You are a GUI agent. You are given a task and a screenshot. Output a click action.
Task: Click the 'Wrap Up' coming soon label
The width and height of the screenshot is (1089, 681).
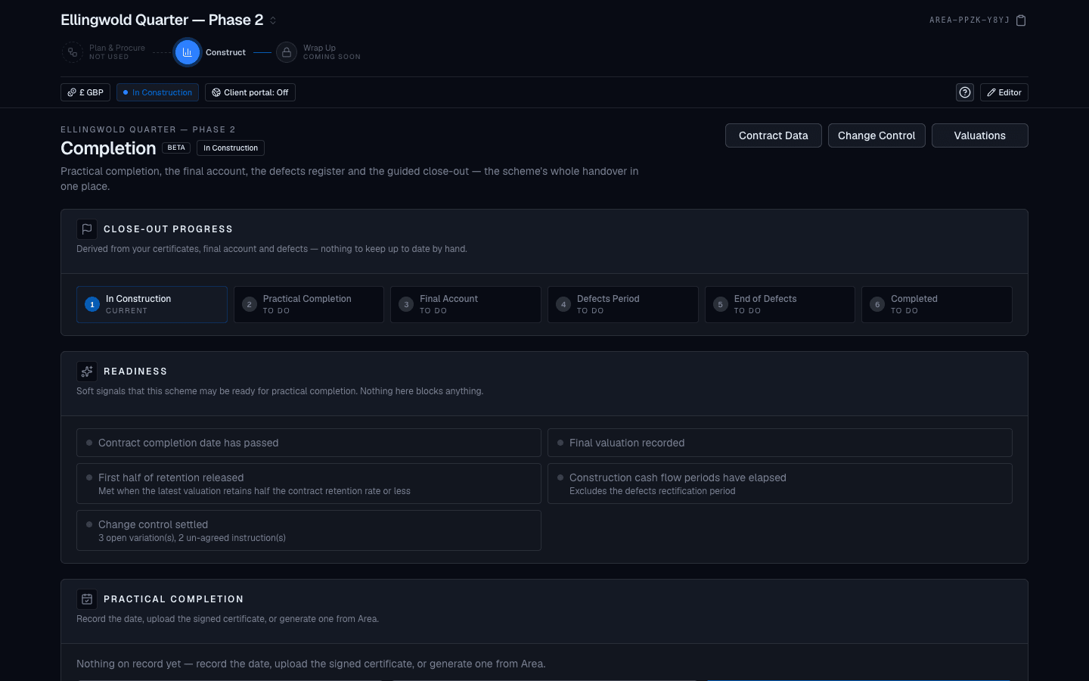(x=332, y=52)
